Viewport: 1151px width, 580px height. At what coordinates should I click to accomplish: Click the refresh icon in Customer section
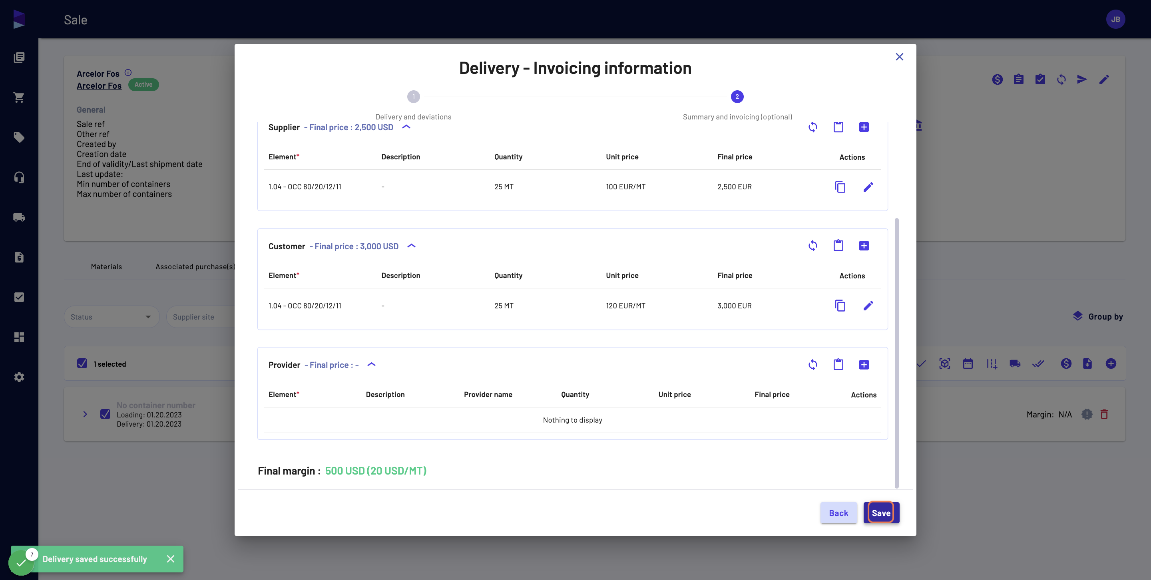pos(813,246)
